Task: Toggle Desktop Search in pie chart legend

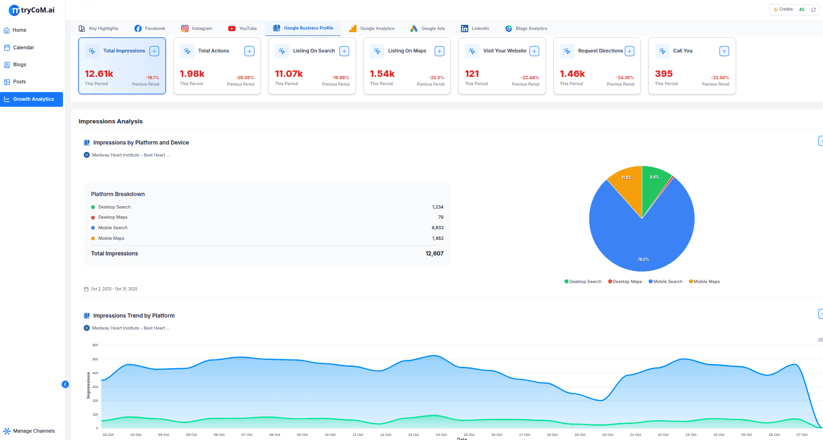Action: [x=583, y=282]
